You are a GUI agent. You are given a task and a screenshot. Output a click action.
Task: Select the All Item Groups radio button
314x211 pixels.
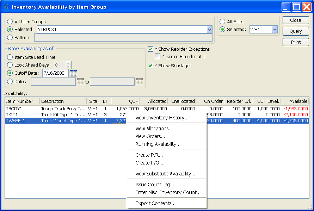(10, 22)
